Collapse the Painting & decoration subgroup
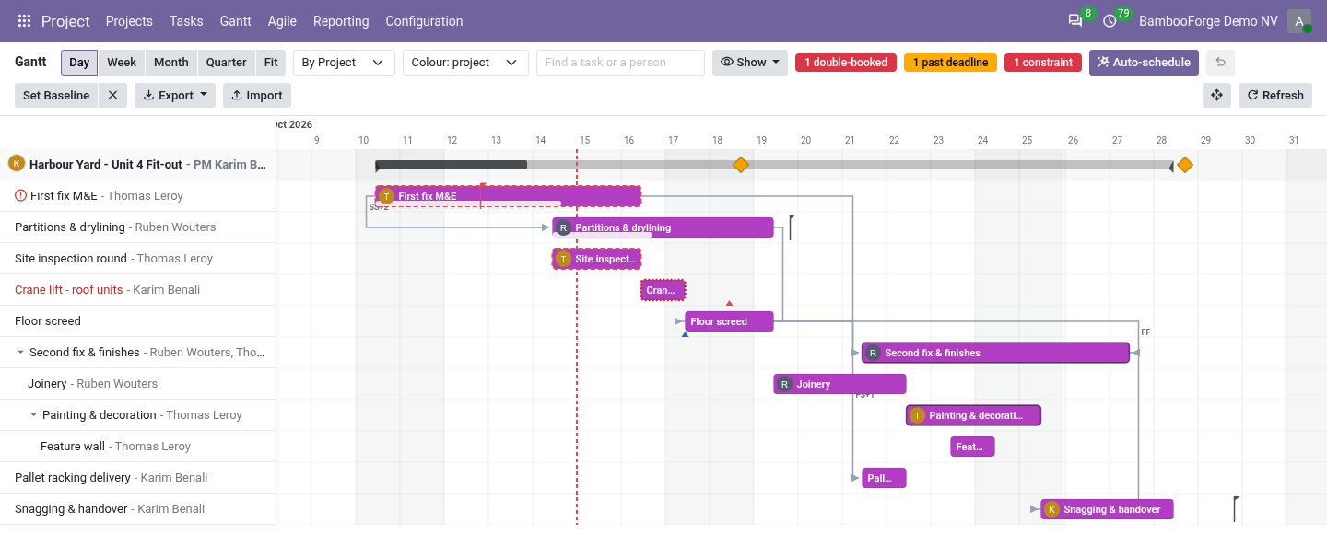Viewport: 1327px width, 547px height. [x=33, y=415]
